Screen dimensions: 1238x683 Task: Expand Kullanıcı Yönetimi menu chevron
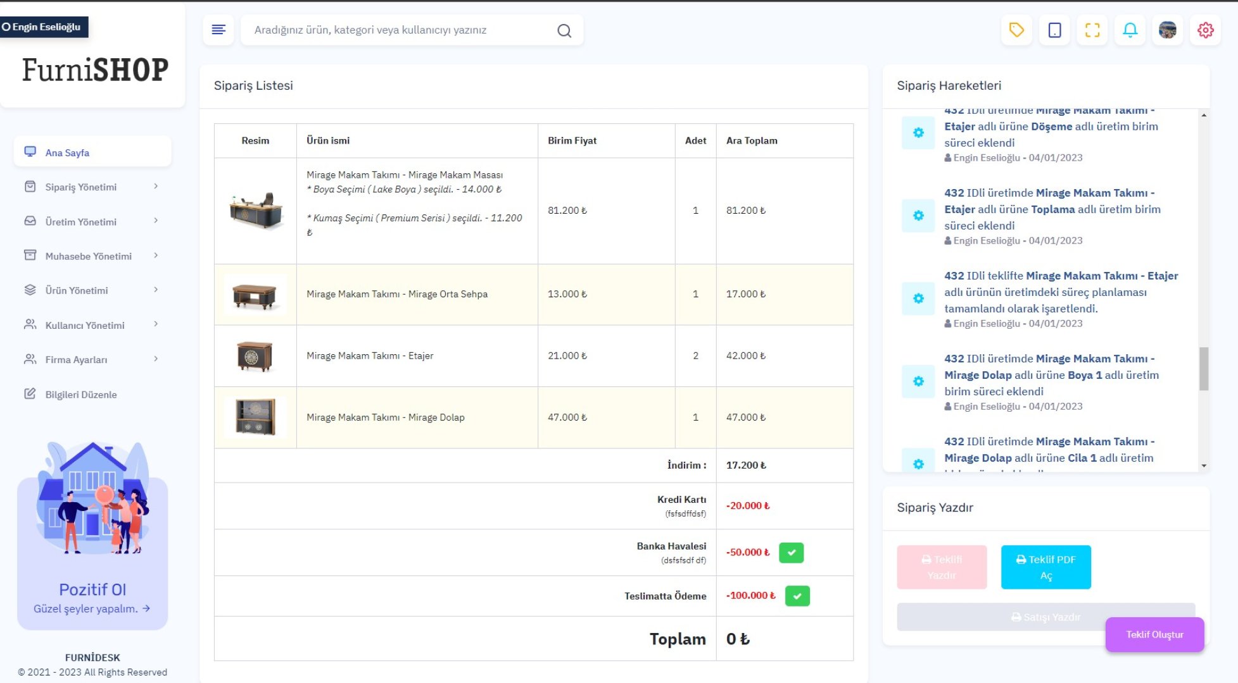(x=156, y=324)
